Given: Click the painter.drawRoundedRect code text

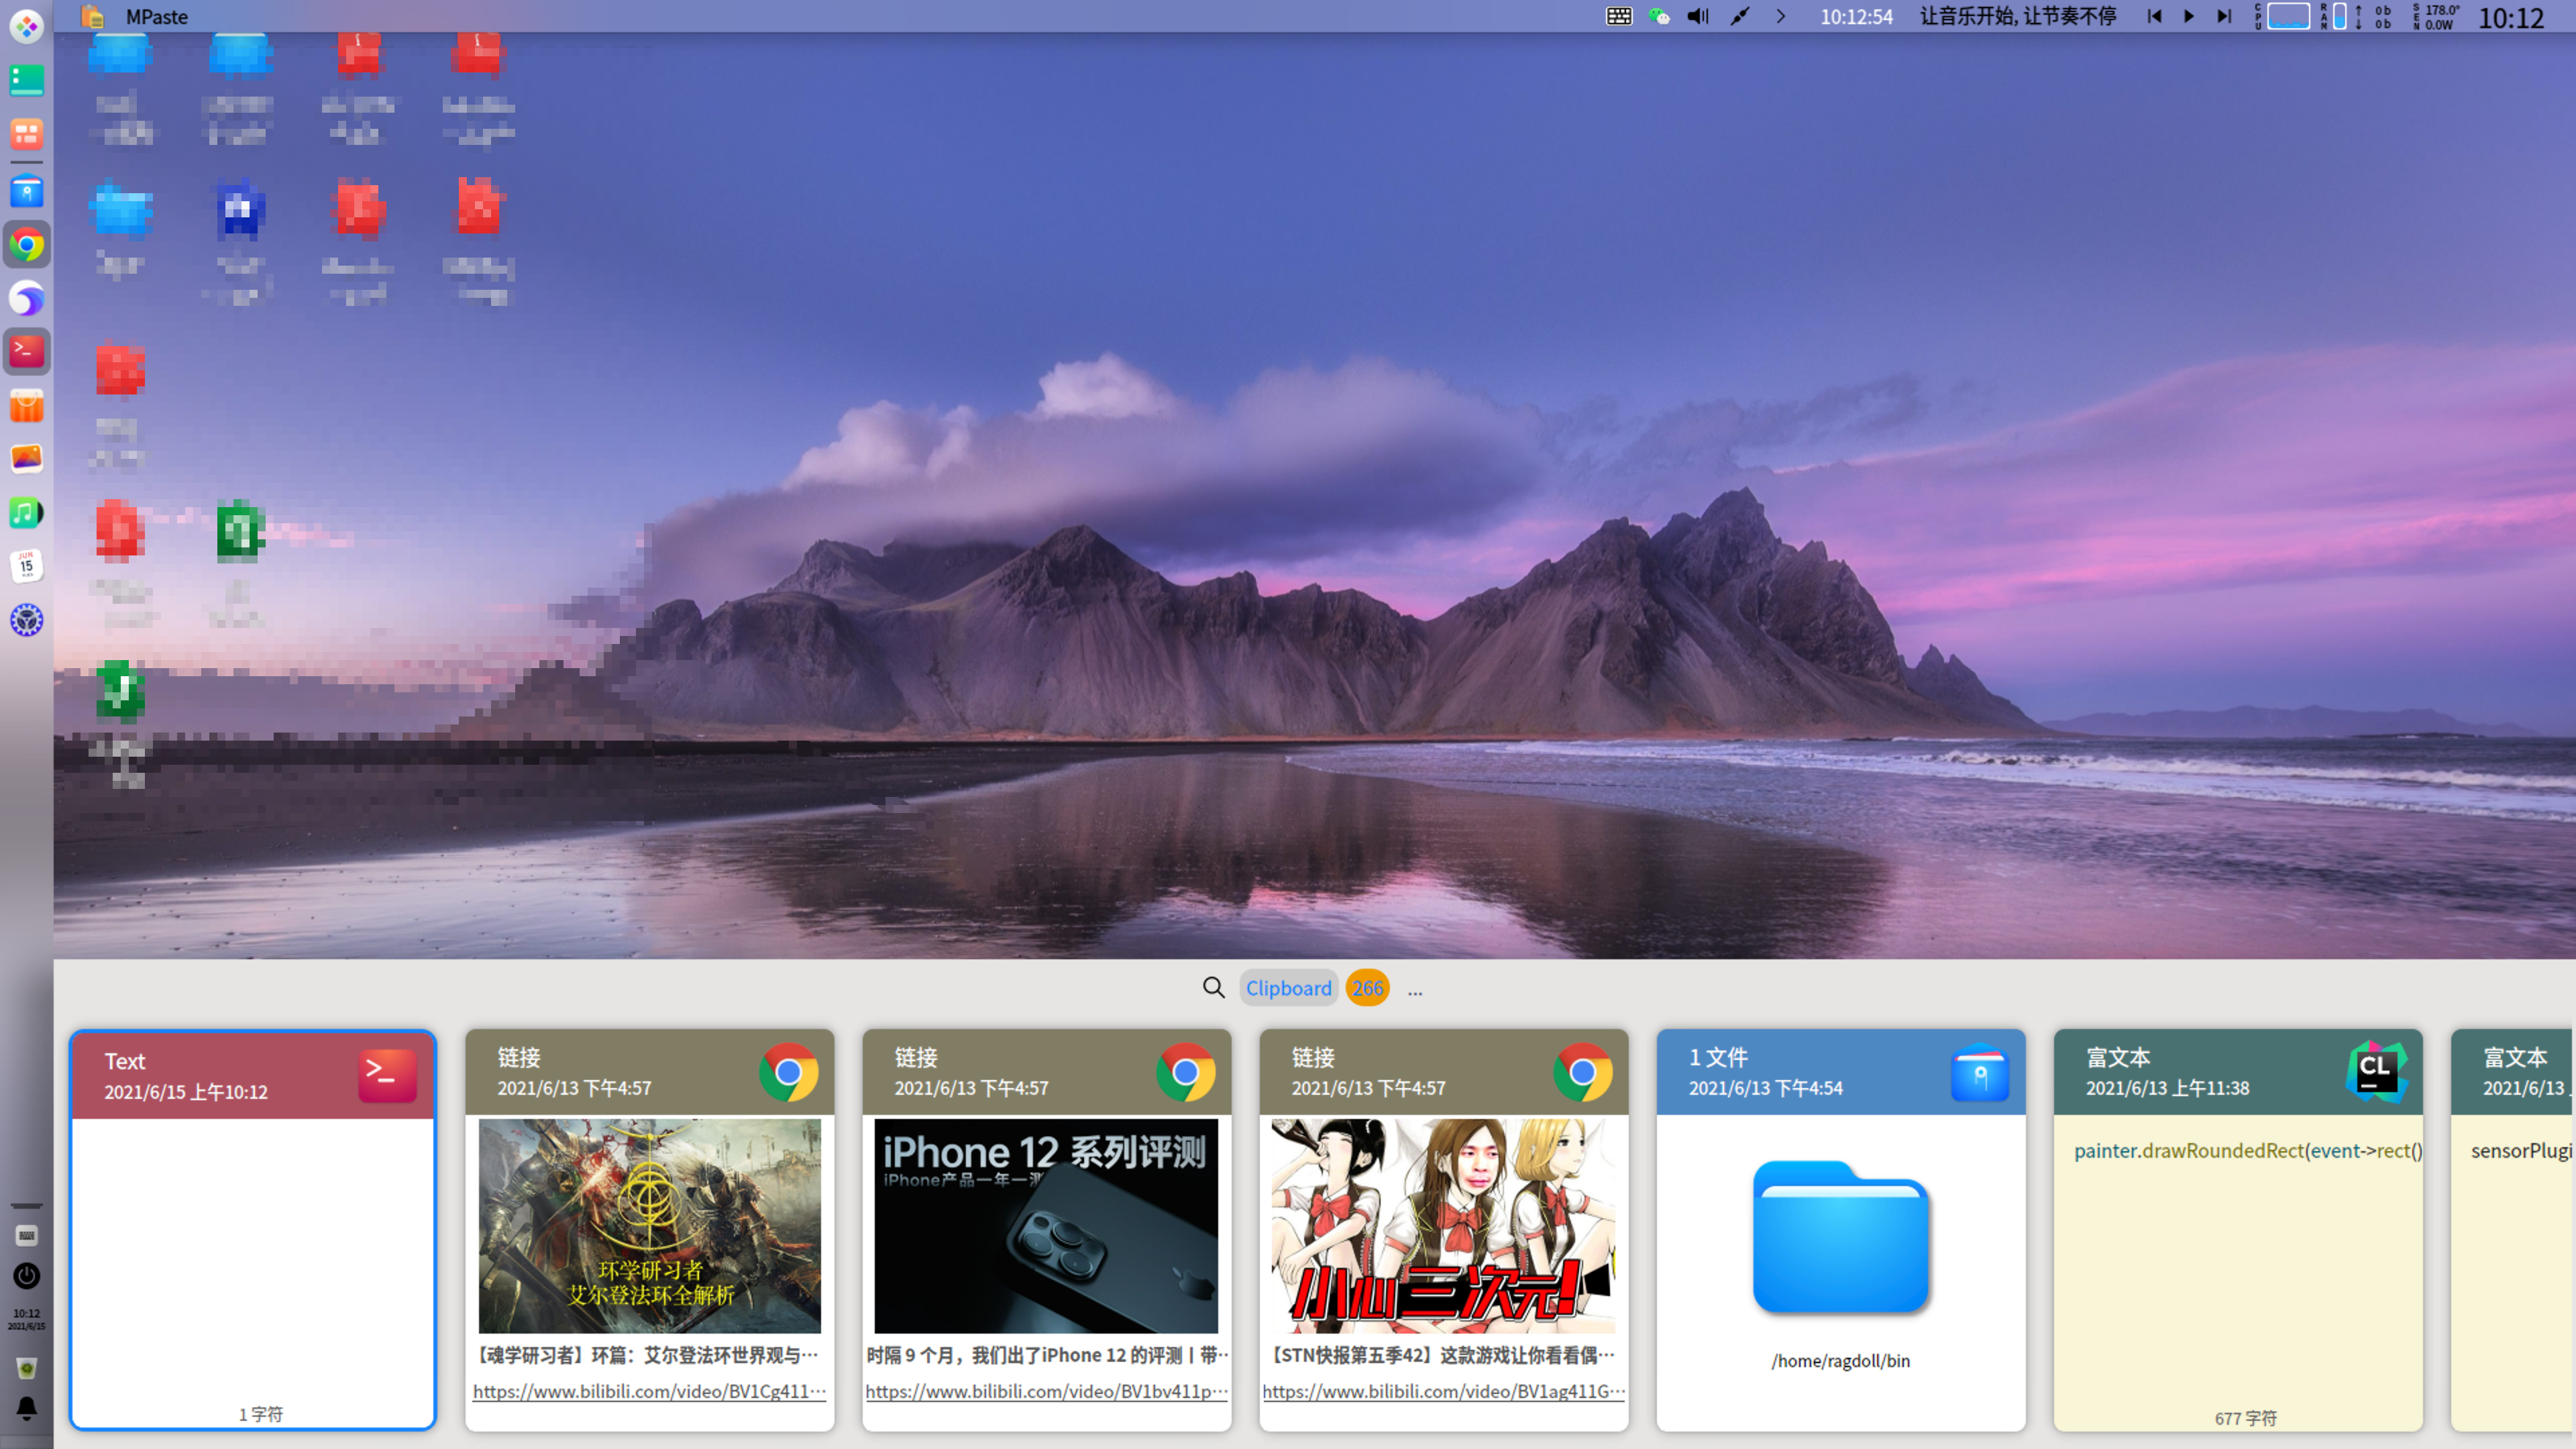Looking at the screenshot, I should coord(2248,1150).
